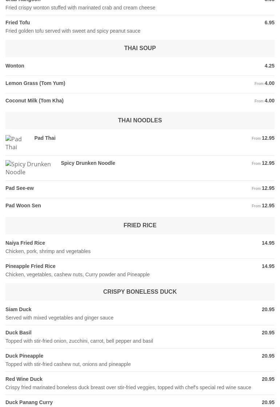The image size is (280, 407).
Task: Click the Duck Pineapple 20.95 price
Action: click(x=268, y=356)
